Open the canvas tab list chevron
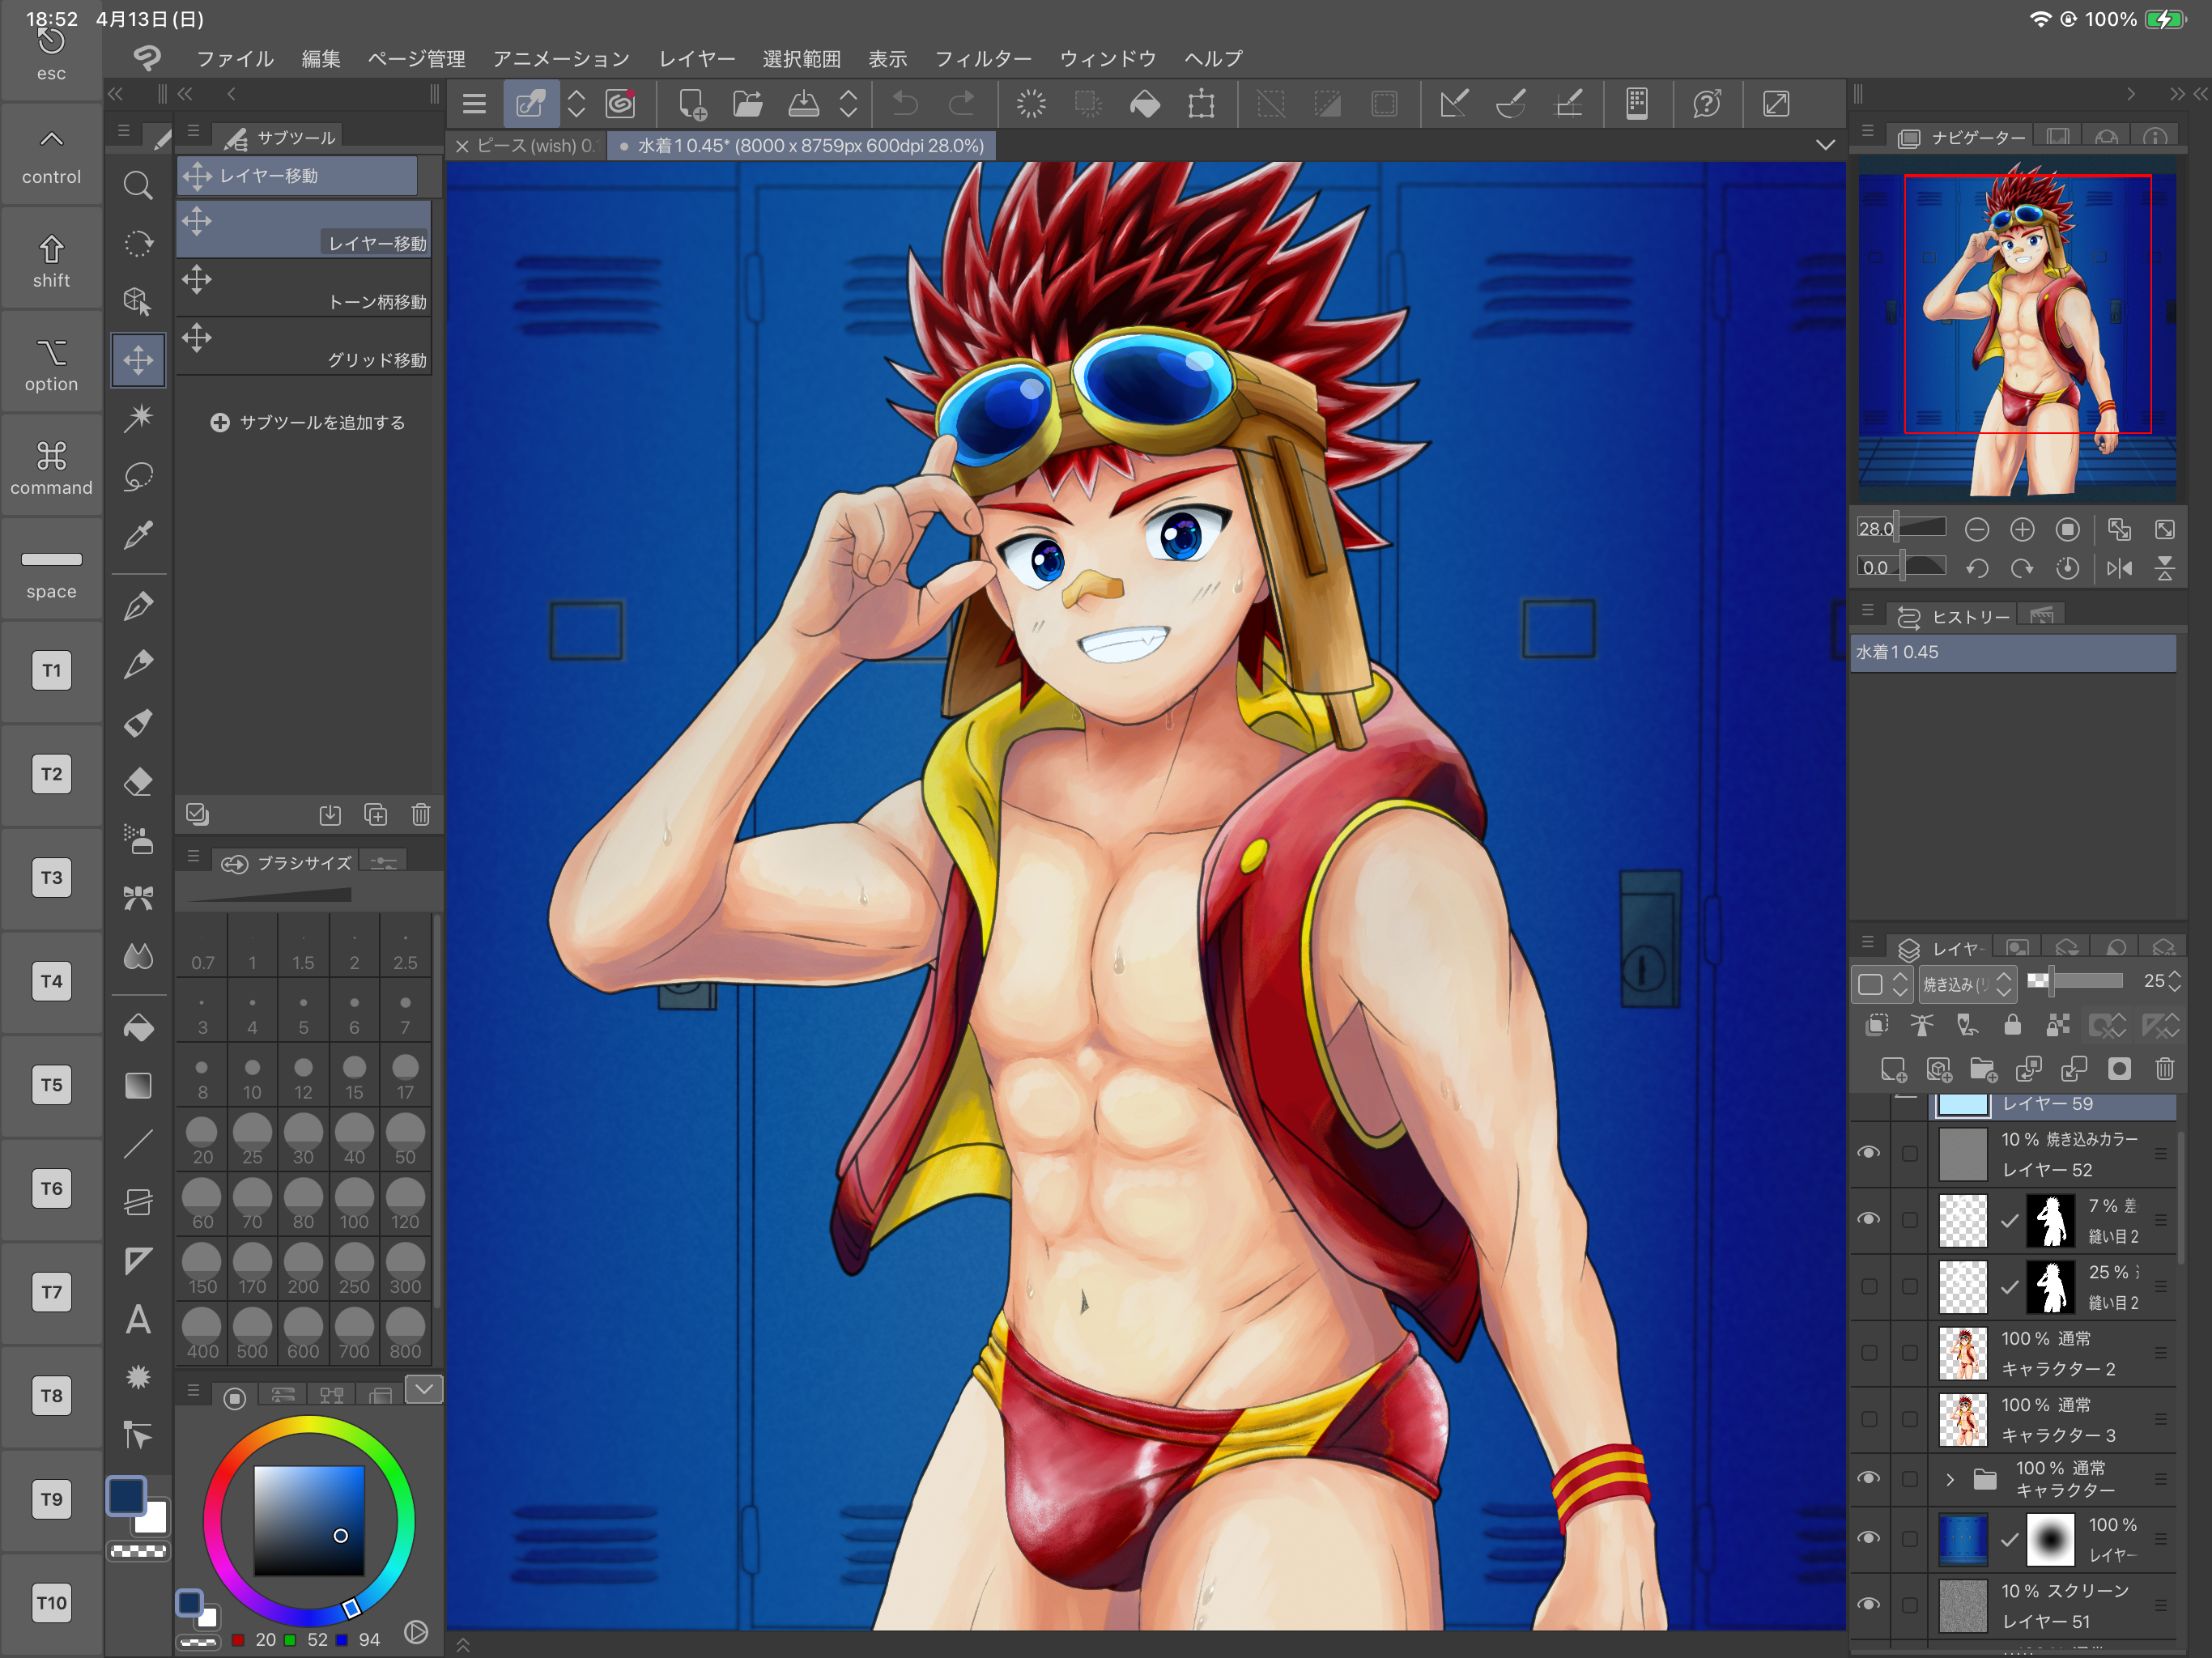The image size is (2212, 1658). [1825, 145]
